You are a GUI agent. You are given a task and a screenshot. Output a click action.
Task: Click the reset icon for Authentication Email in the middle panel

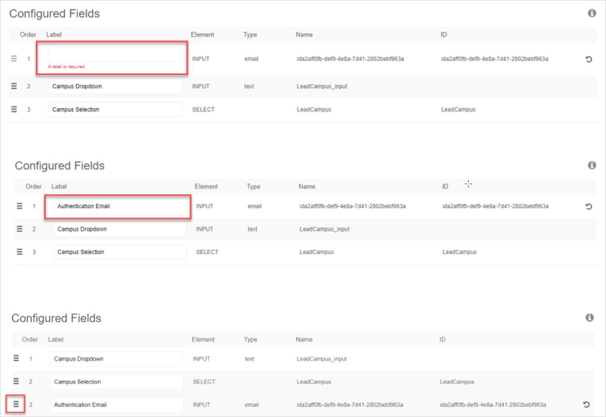coord(588,207)
